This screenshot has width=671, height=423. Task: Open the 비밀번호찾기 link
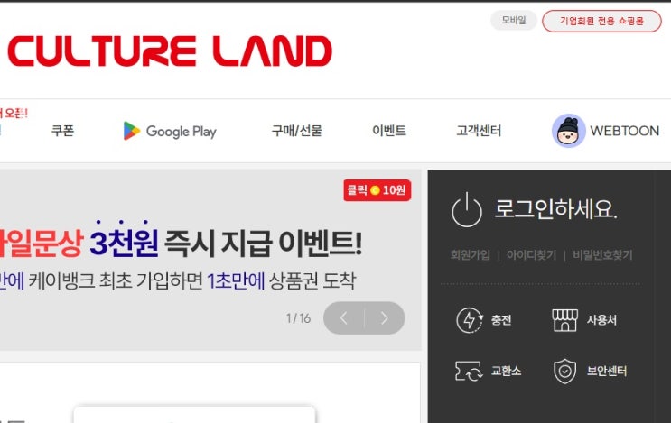coord(602,255)
